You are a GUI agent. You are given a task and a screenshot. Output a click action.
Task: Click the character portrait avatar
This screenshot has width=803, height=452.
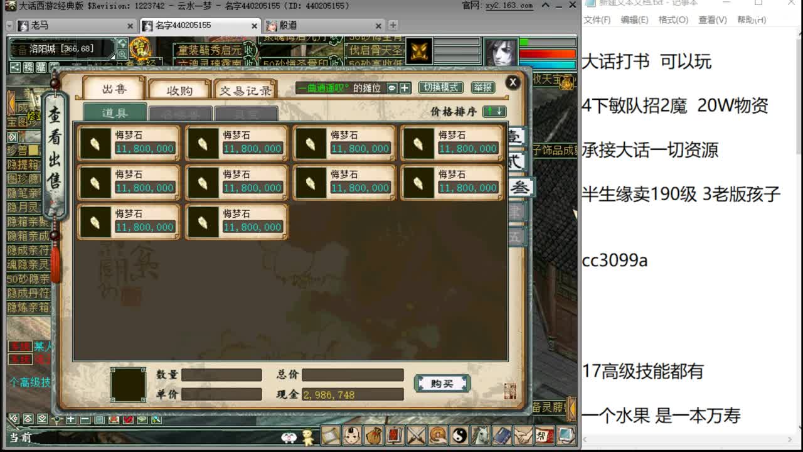(500, 53)
